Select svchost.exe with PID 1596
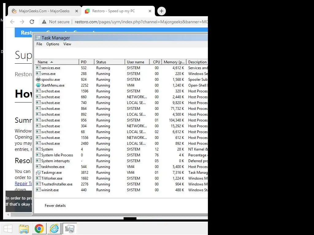Image resolution: width=314 pixels, height=235 pixels. 121,91
